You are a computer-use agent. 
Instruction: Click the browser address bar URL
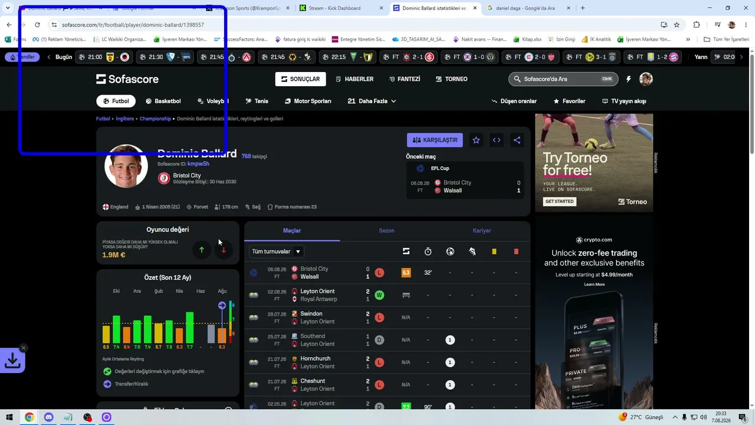(133, 25)
